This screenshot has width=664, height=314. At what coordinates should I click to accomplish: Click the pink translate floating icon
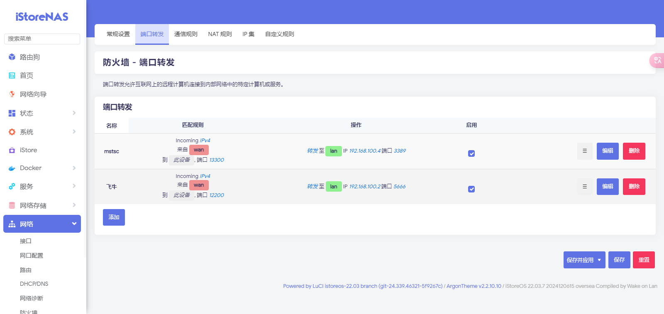(x=657, y=61)
